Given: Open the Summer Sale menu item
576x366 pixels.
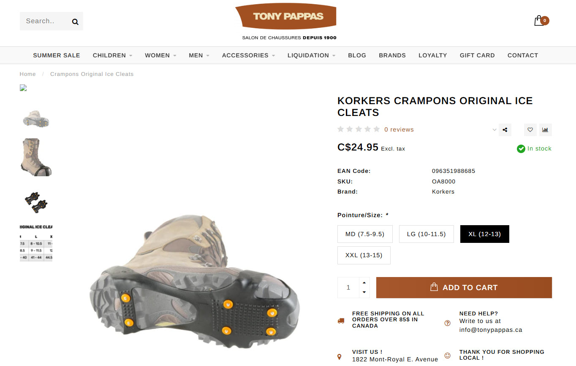Looking at the screenshot, I should (x=57, y=55).
